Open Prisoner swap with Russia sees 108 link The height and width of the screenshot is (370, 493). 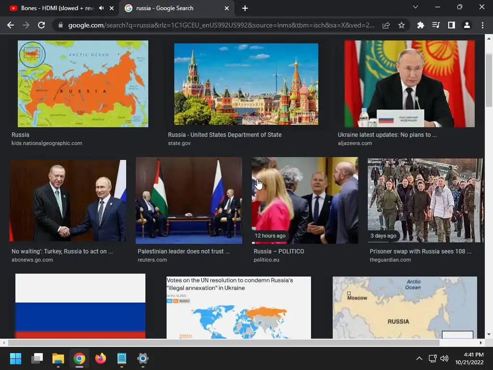point(421,251)
